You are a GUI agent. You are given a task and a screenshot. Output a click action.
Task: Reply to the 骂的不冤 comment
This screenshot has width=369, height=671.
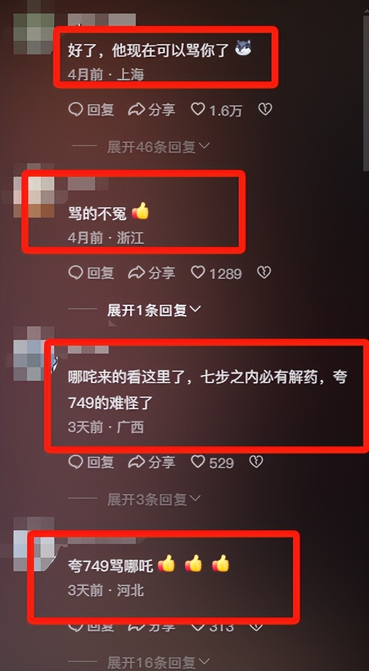[91, 273]
